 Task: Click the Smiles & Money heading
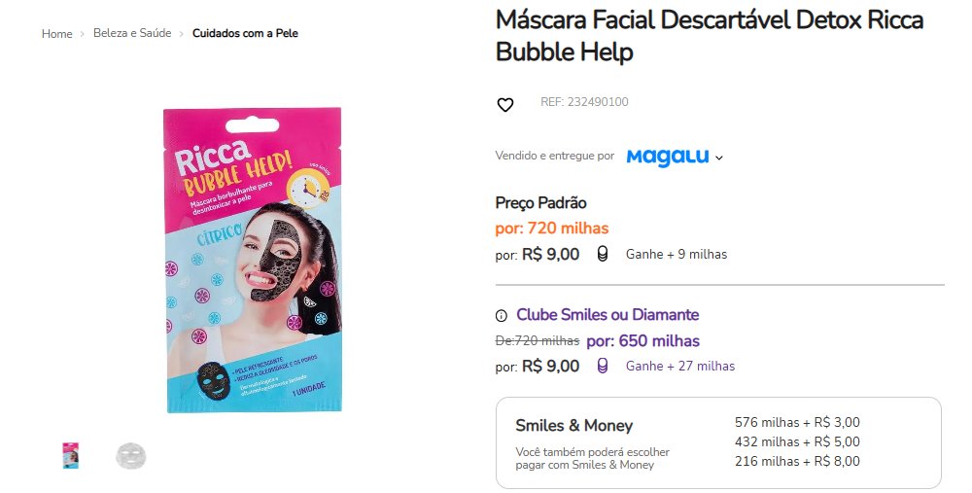574,425
